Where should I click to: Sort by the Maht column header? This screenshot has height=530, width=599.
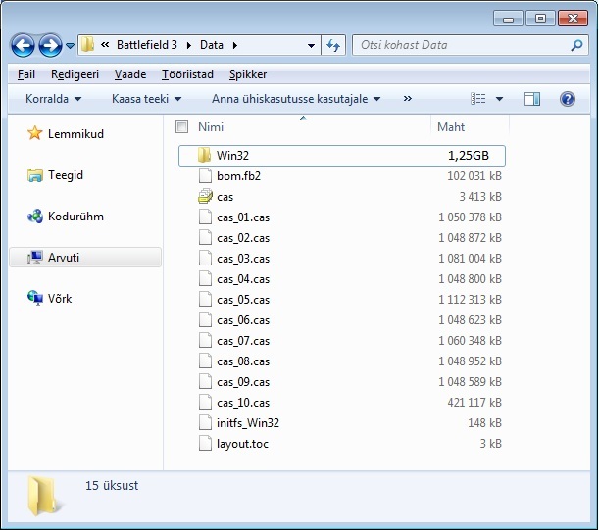pos(451,127)
